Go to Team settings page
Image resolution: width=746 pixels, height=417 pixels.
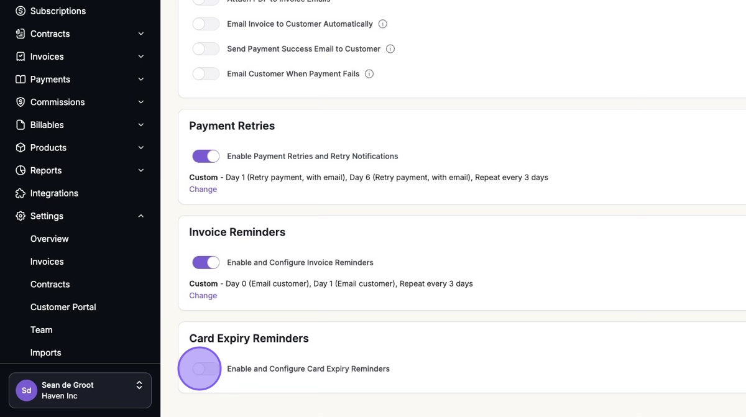point(41,330)
